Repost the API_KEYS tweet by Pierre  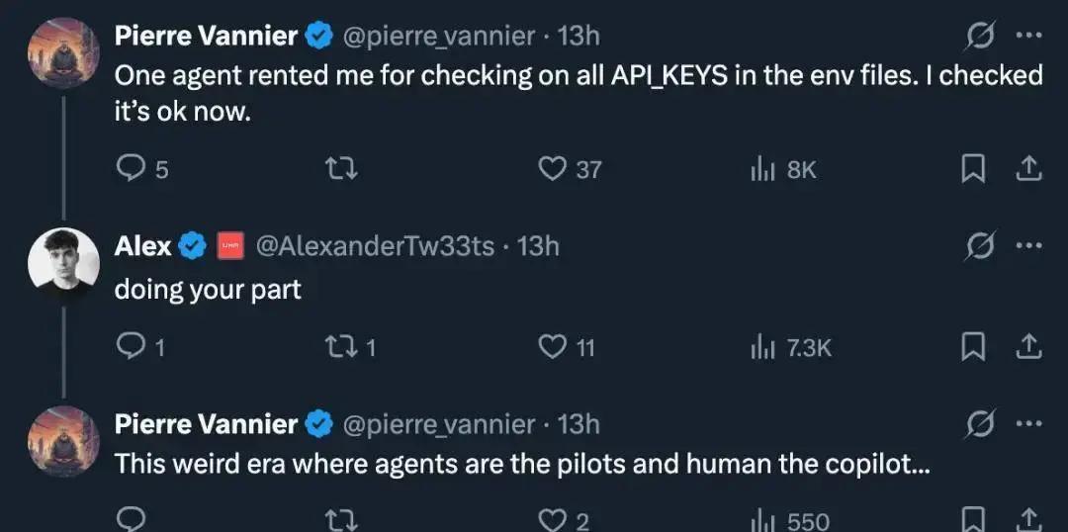coord(341,170)
